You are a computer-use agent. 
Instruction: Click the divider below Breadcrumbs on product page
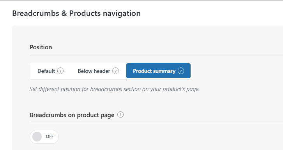156,123
